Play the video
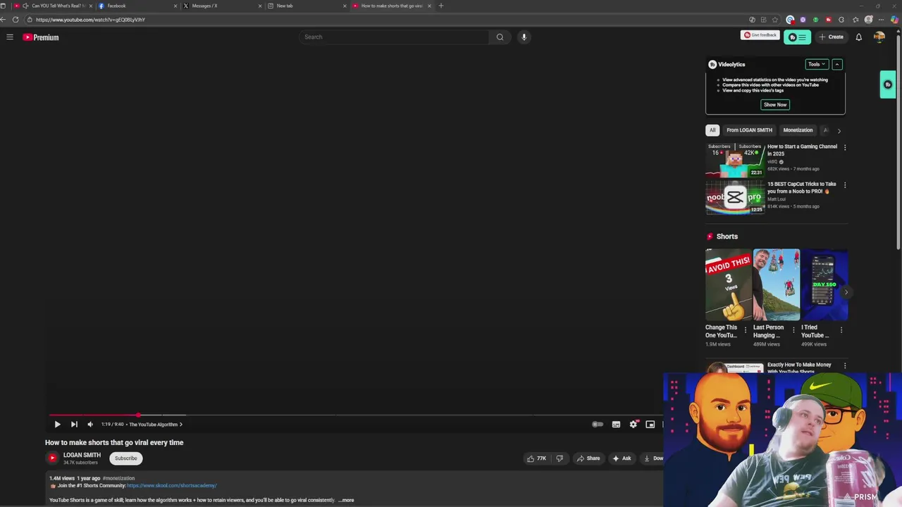902x507 pixels. coord(57,424)
